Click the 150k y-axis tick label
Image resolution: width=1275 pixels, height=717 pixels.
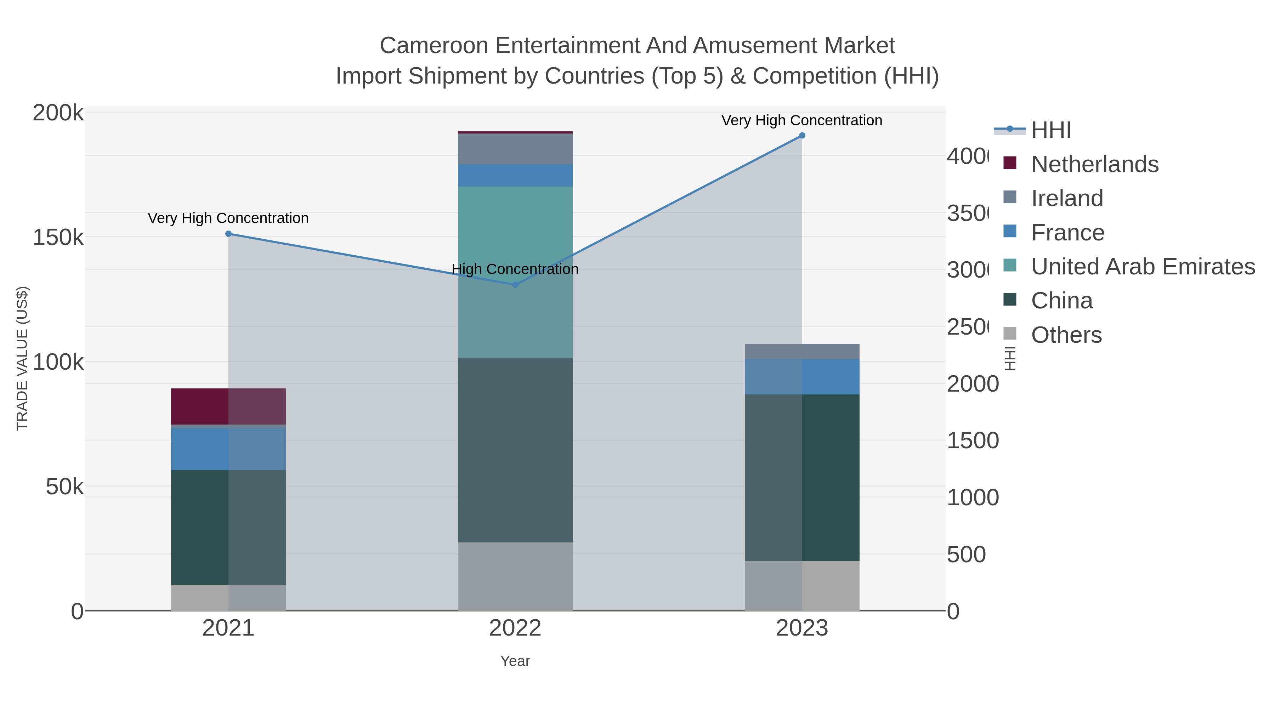58,238
